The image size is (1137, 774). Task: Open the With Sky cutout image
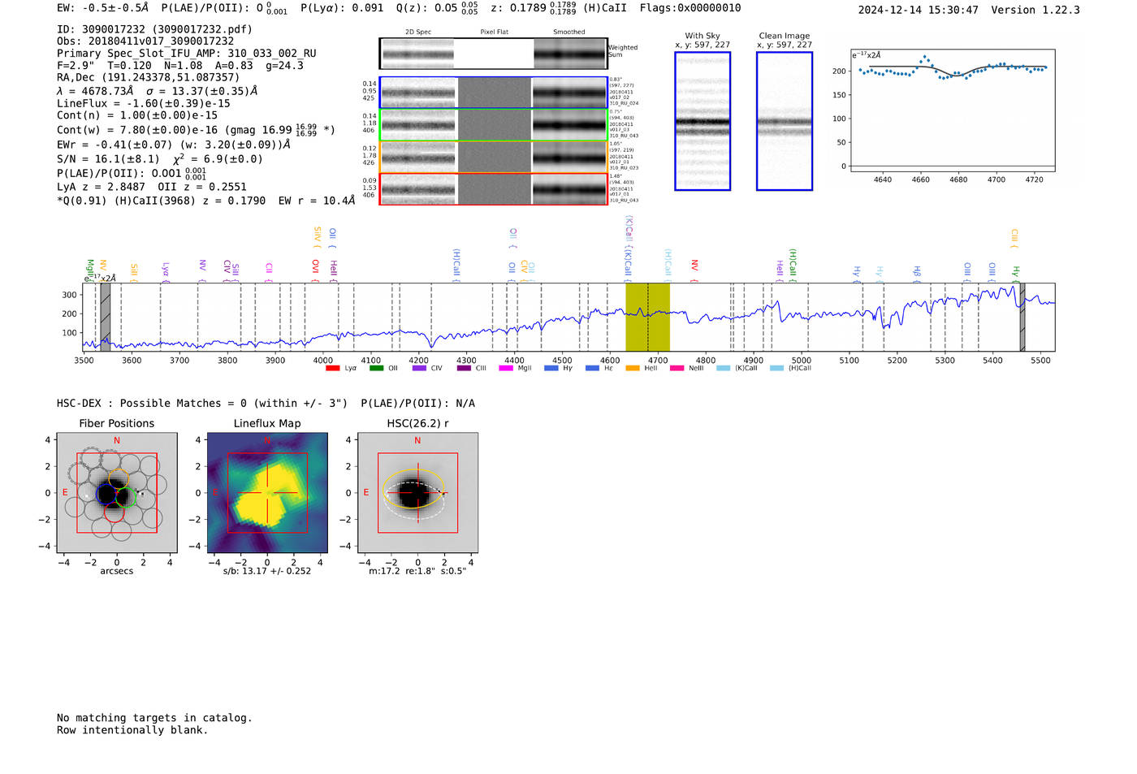(x=703, y=121)
